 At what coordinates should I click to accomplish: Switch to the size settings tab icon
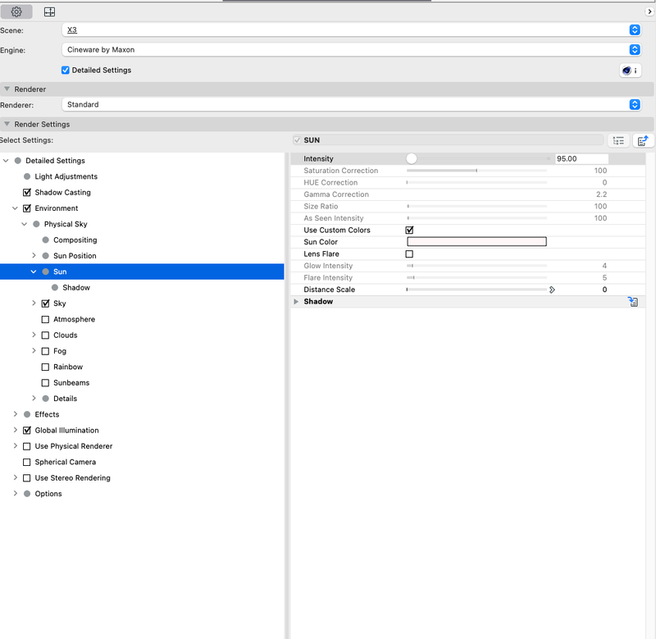(x=49, y=11)
